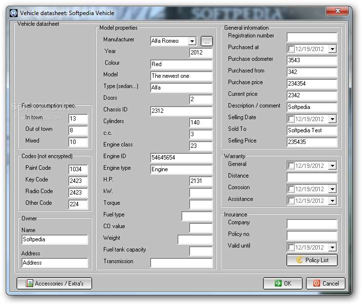Click the Cylinders field showing 140
This screenshot has height=305, width=362.
pos(201,123)
